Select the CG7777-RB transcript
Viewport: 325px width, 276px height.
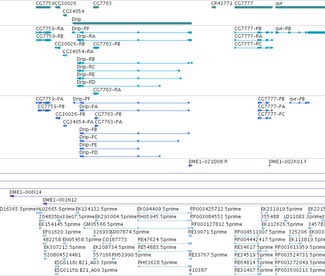tap(254, 32)
